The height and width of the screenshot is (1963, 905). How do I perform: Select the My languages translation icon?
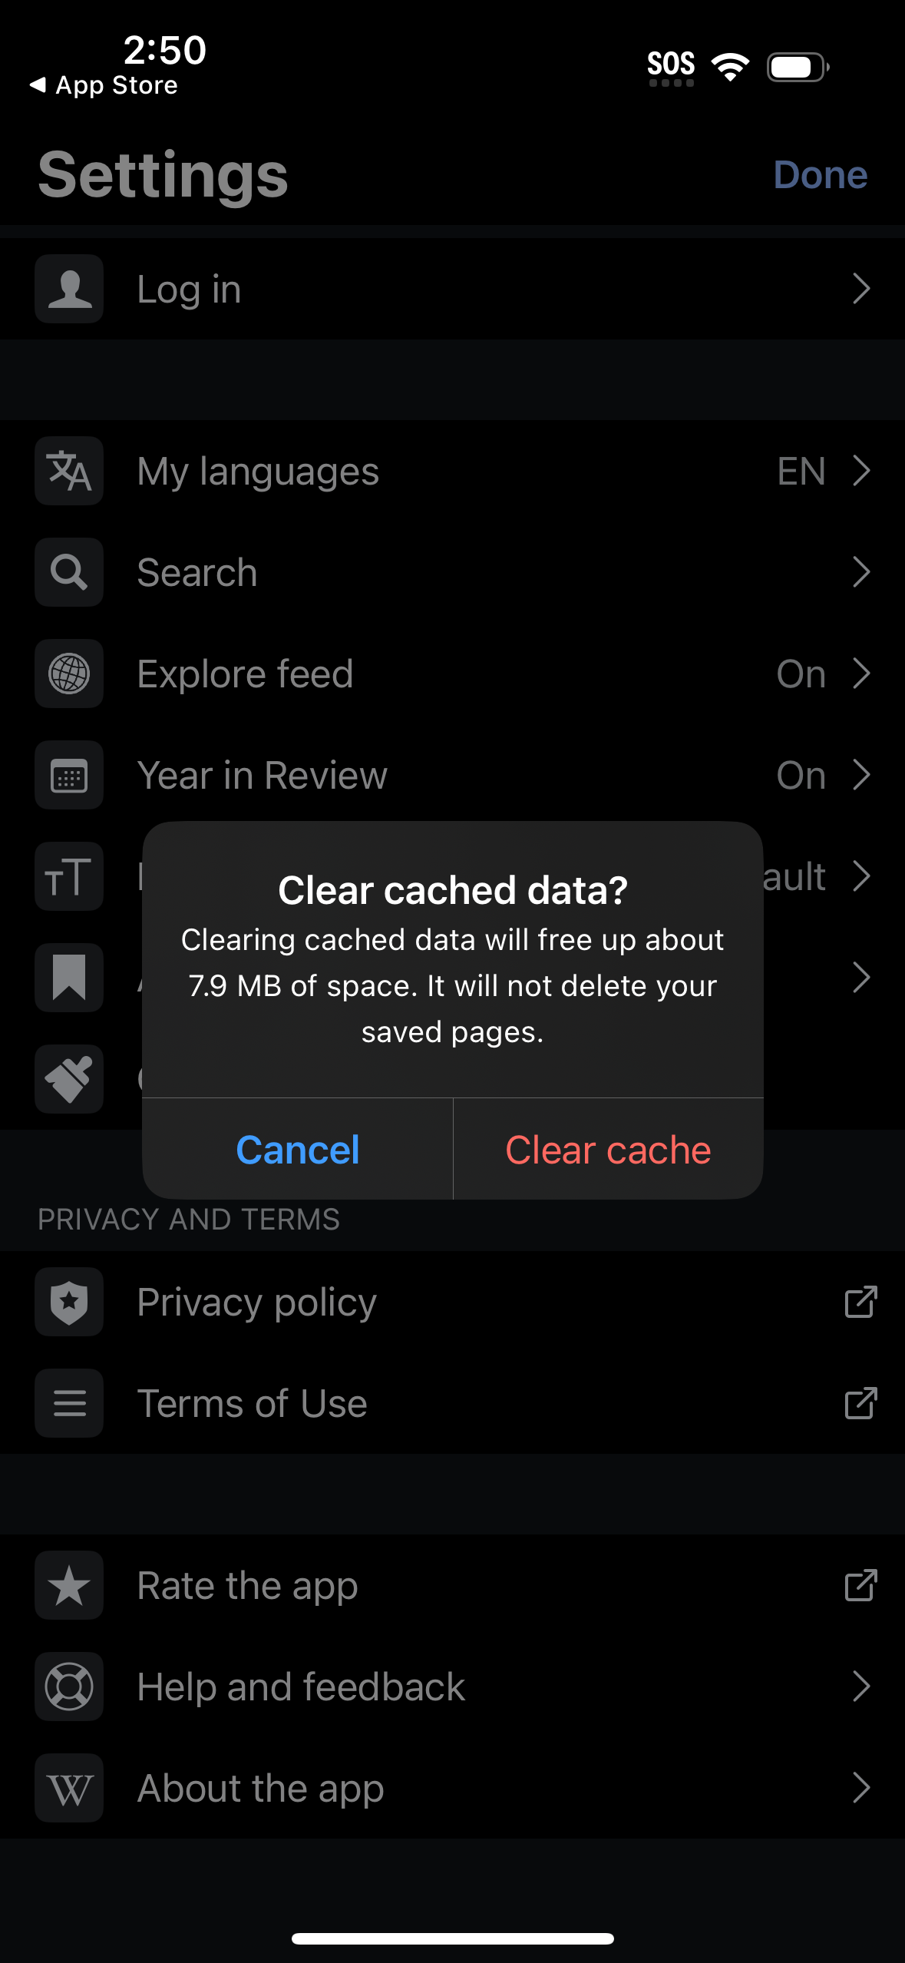point(68,471)
